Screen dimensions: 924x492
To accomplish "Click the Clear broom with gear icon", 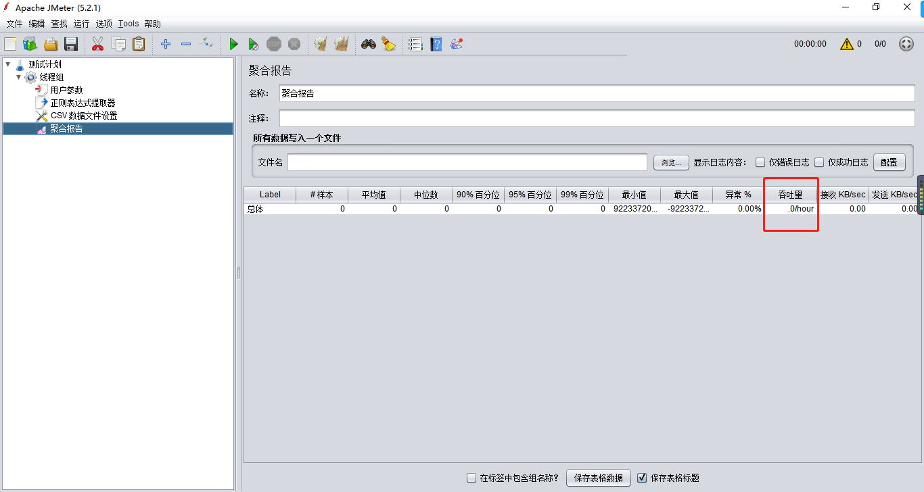I will pyautogui.click(x=321, y=44).
